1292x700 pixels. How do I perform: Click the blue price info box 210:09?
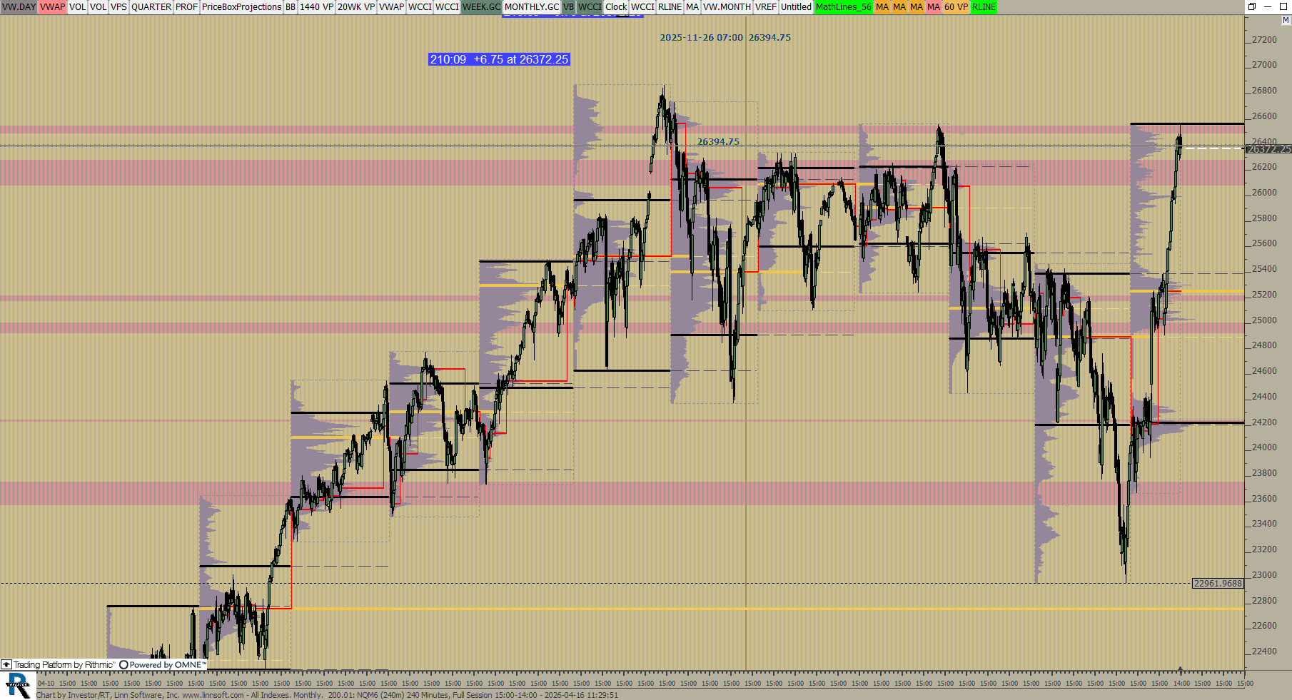(499, 60)
